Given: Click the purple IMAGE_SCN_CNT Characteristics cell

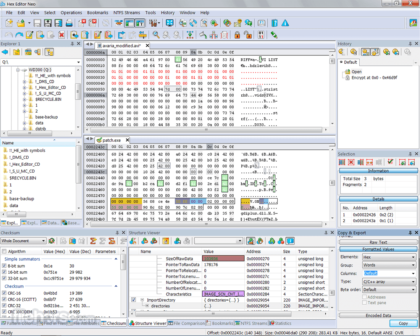Looking at the screenshot, I should coord(223,294).
